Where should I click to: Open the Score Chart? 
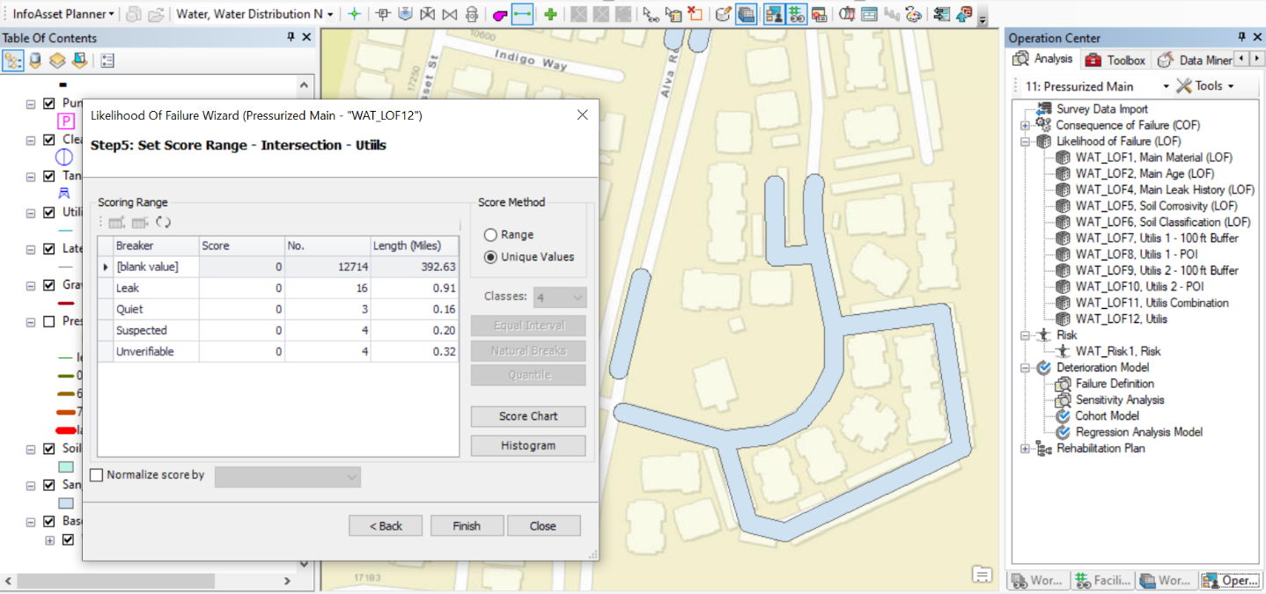coord(528,416)
